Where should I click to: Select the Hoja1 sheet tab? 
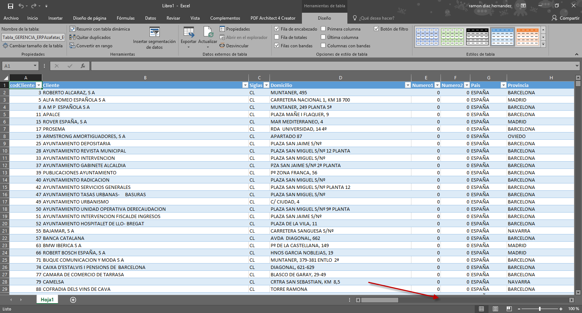(47, 300)
